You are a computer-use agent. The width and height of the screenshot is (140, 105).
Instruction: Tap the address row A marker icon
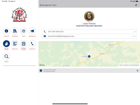[x=41, y=71]
